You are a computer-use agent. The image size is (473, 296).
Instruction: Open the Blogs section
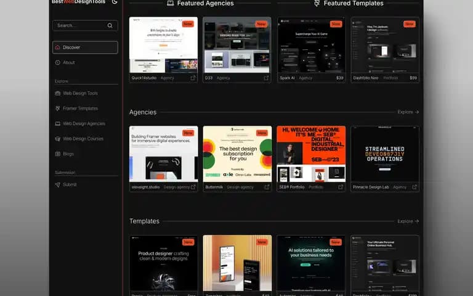click(x=68, y=154)
